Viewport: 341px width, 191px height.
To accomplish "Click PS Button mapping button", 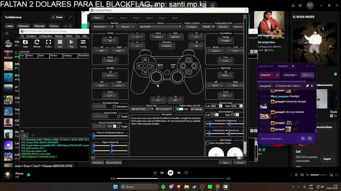I will click(167, 46).
